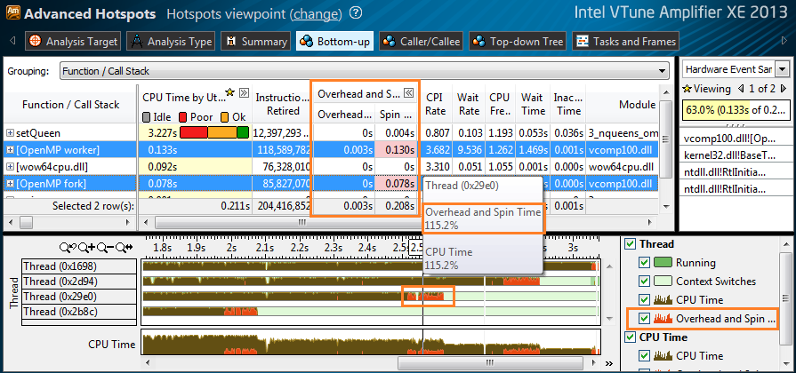Click the tab strip right scroll arrow
This screenshot has width=796, height=373.
[x=784, y=41]
